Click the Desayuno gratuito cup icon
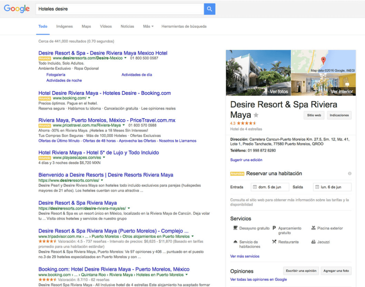 pos(236,228)
